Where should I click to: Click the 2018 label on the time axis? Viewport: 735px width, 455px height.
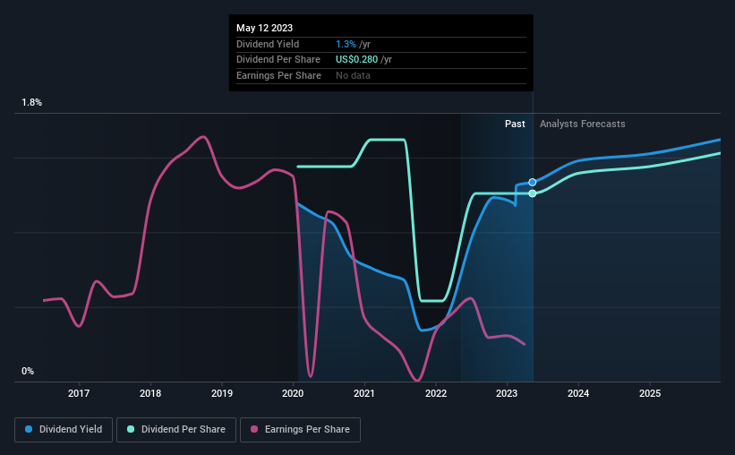(x=150, y=393)
